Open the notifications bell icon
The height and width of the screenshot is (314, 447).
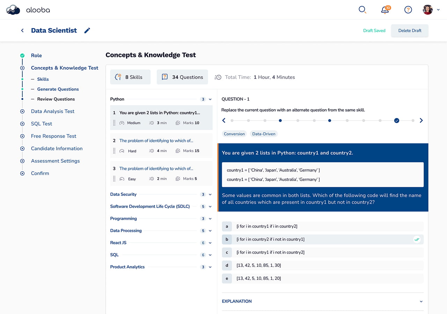click(385, 9)
